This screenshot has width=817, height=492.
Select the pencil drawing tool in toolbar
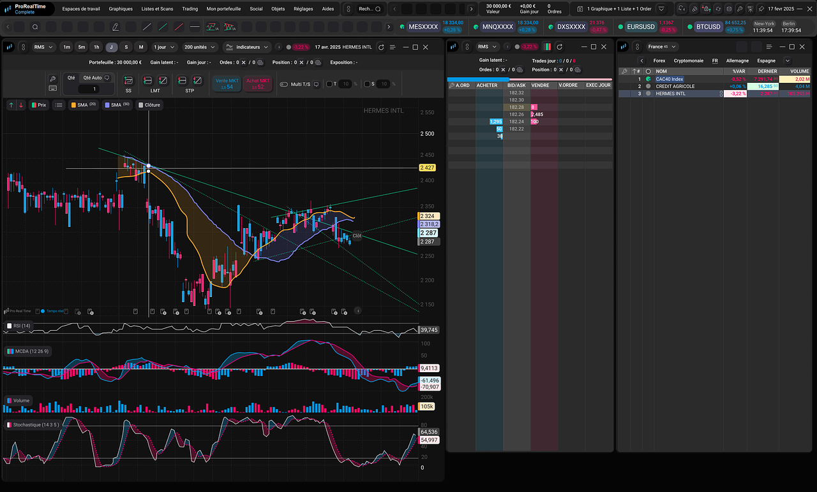116,27
